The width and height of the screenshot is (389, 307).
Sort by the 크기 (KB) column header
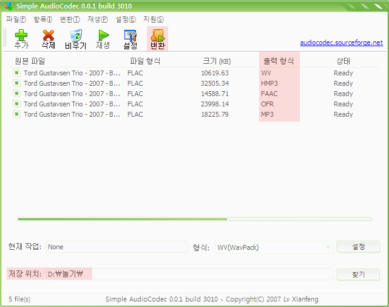tap(217, 61)
